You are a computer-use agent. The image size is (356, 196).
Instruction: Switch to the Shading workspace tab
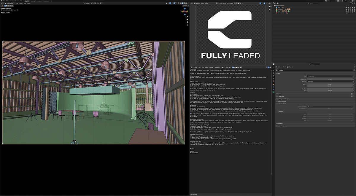[33, 1]
